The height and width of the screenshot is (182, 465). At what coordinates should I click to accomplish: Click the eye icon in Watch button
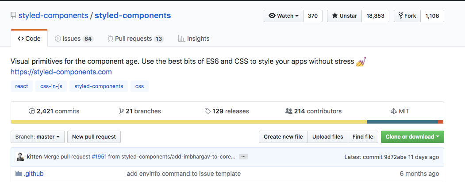(x=272, y=16)
